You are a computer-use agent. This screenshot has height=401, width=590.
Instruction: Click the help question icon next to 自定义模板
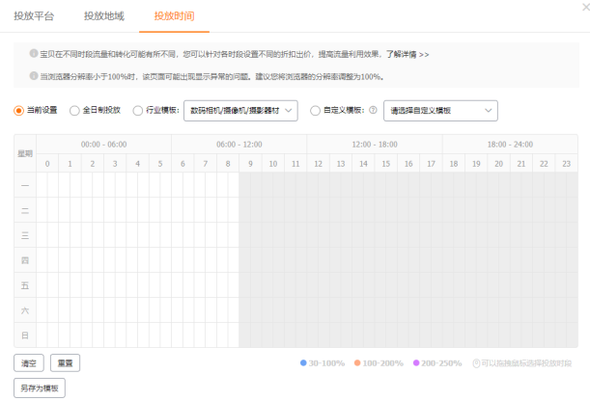click(x=373, y=110)
